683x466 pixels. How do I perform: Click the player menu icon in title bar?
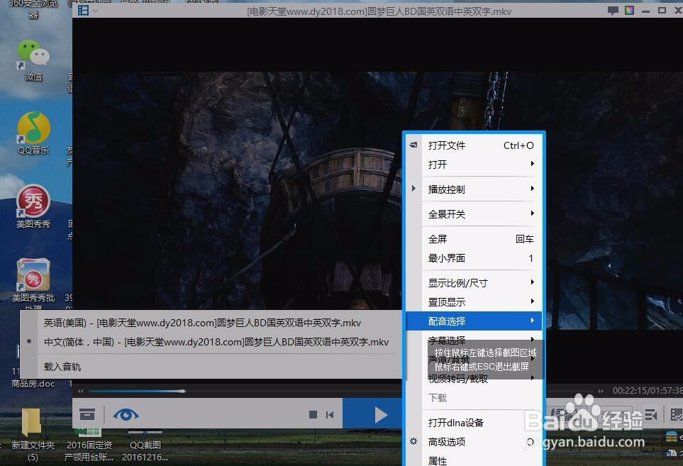click(x=83, y=10)
